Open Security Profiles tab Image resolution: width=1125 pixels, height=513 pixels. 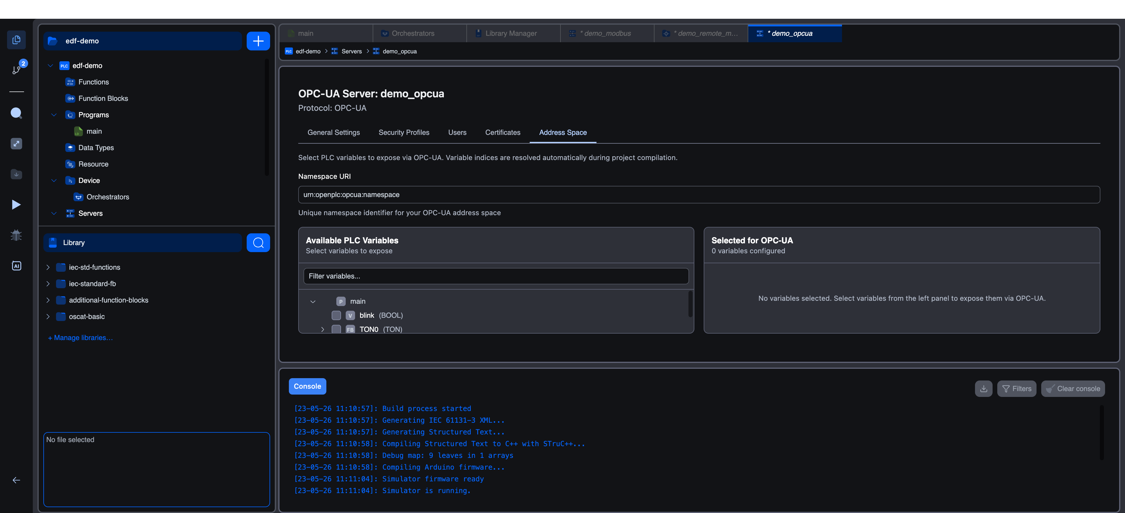[404, 133]
